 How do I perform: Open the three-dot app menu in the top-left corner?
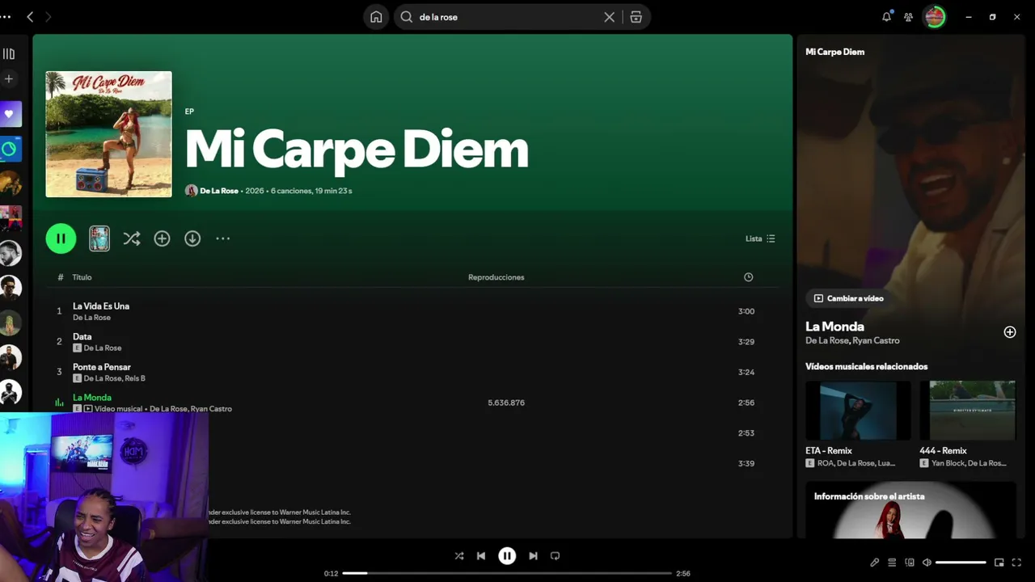click(x=6, y=17)
